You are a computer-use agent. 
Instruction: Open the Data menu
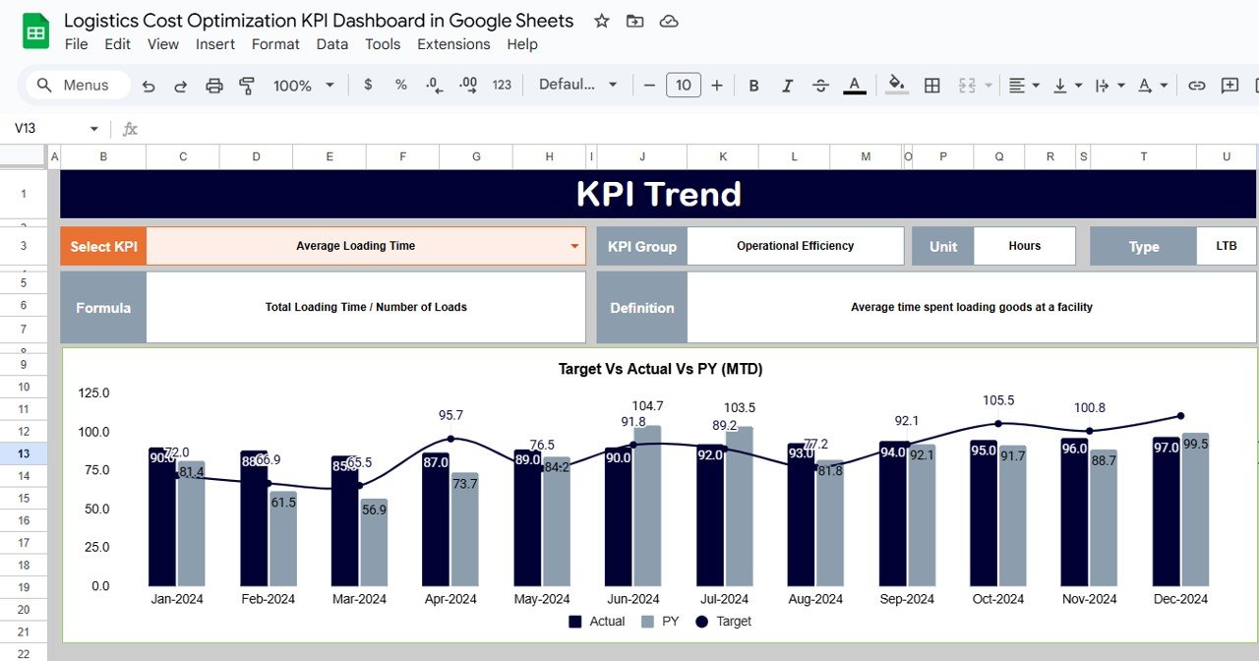(331, 44)
